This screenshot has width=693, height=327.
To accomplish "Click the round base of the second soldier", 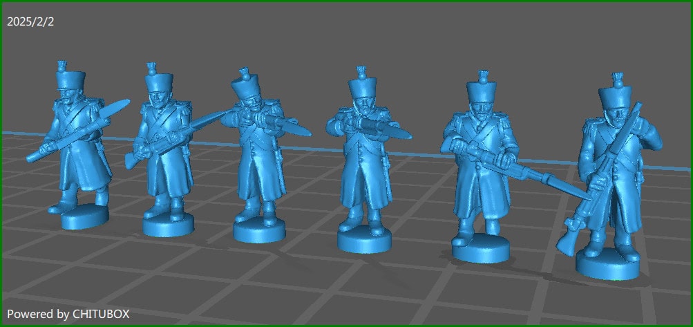I will click(x=167, y=225).
